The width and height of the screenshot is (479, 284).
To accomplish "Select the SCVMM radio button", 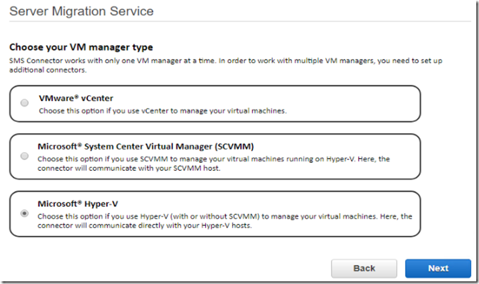I will (x=24, y=156).
